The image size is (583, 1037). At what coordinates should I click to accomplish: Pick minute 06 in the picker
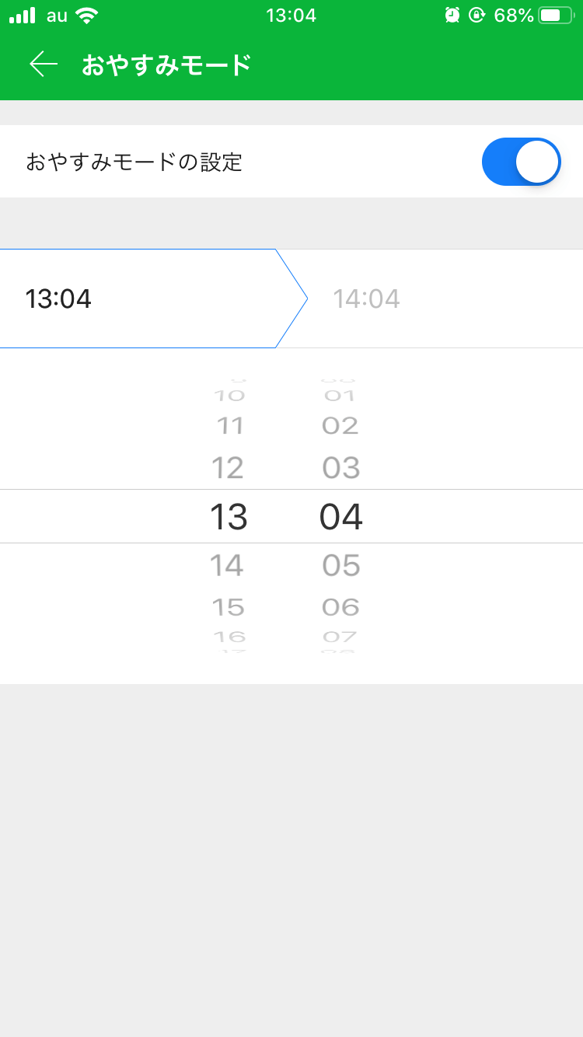(341, 607)
